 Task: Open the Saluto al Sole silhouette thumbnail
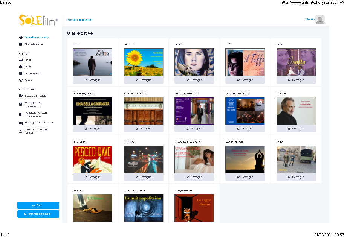(x=245, y=160)
